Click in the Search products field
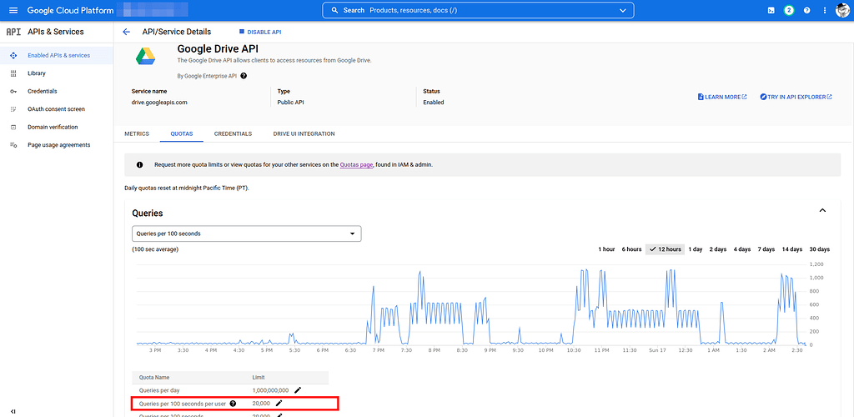Viewport: 854px width, 417px height. tap(478, 10)
